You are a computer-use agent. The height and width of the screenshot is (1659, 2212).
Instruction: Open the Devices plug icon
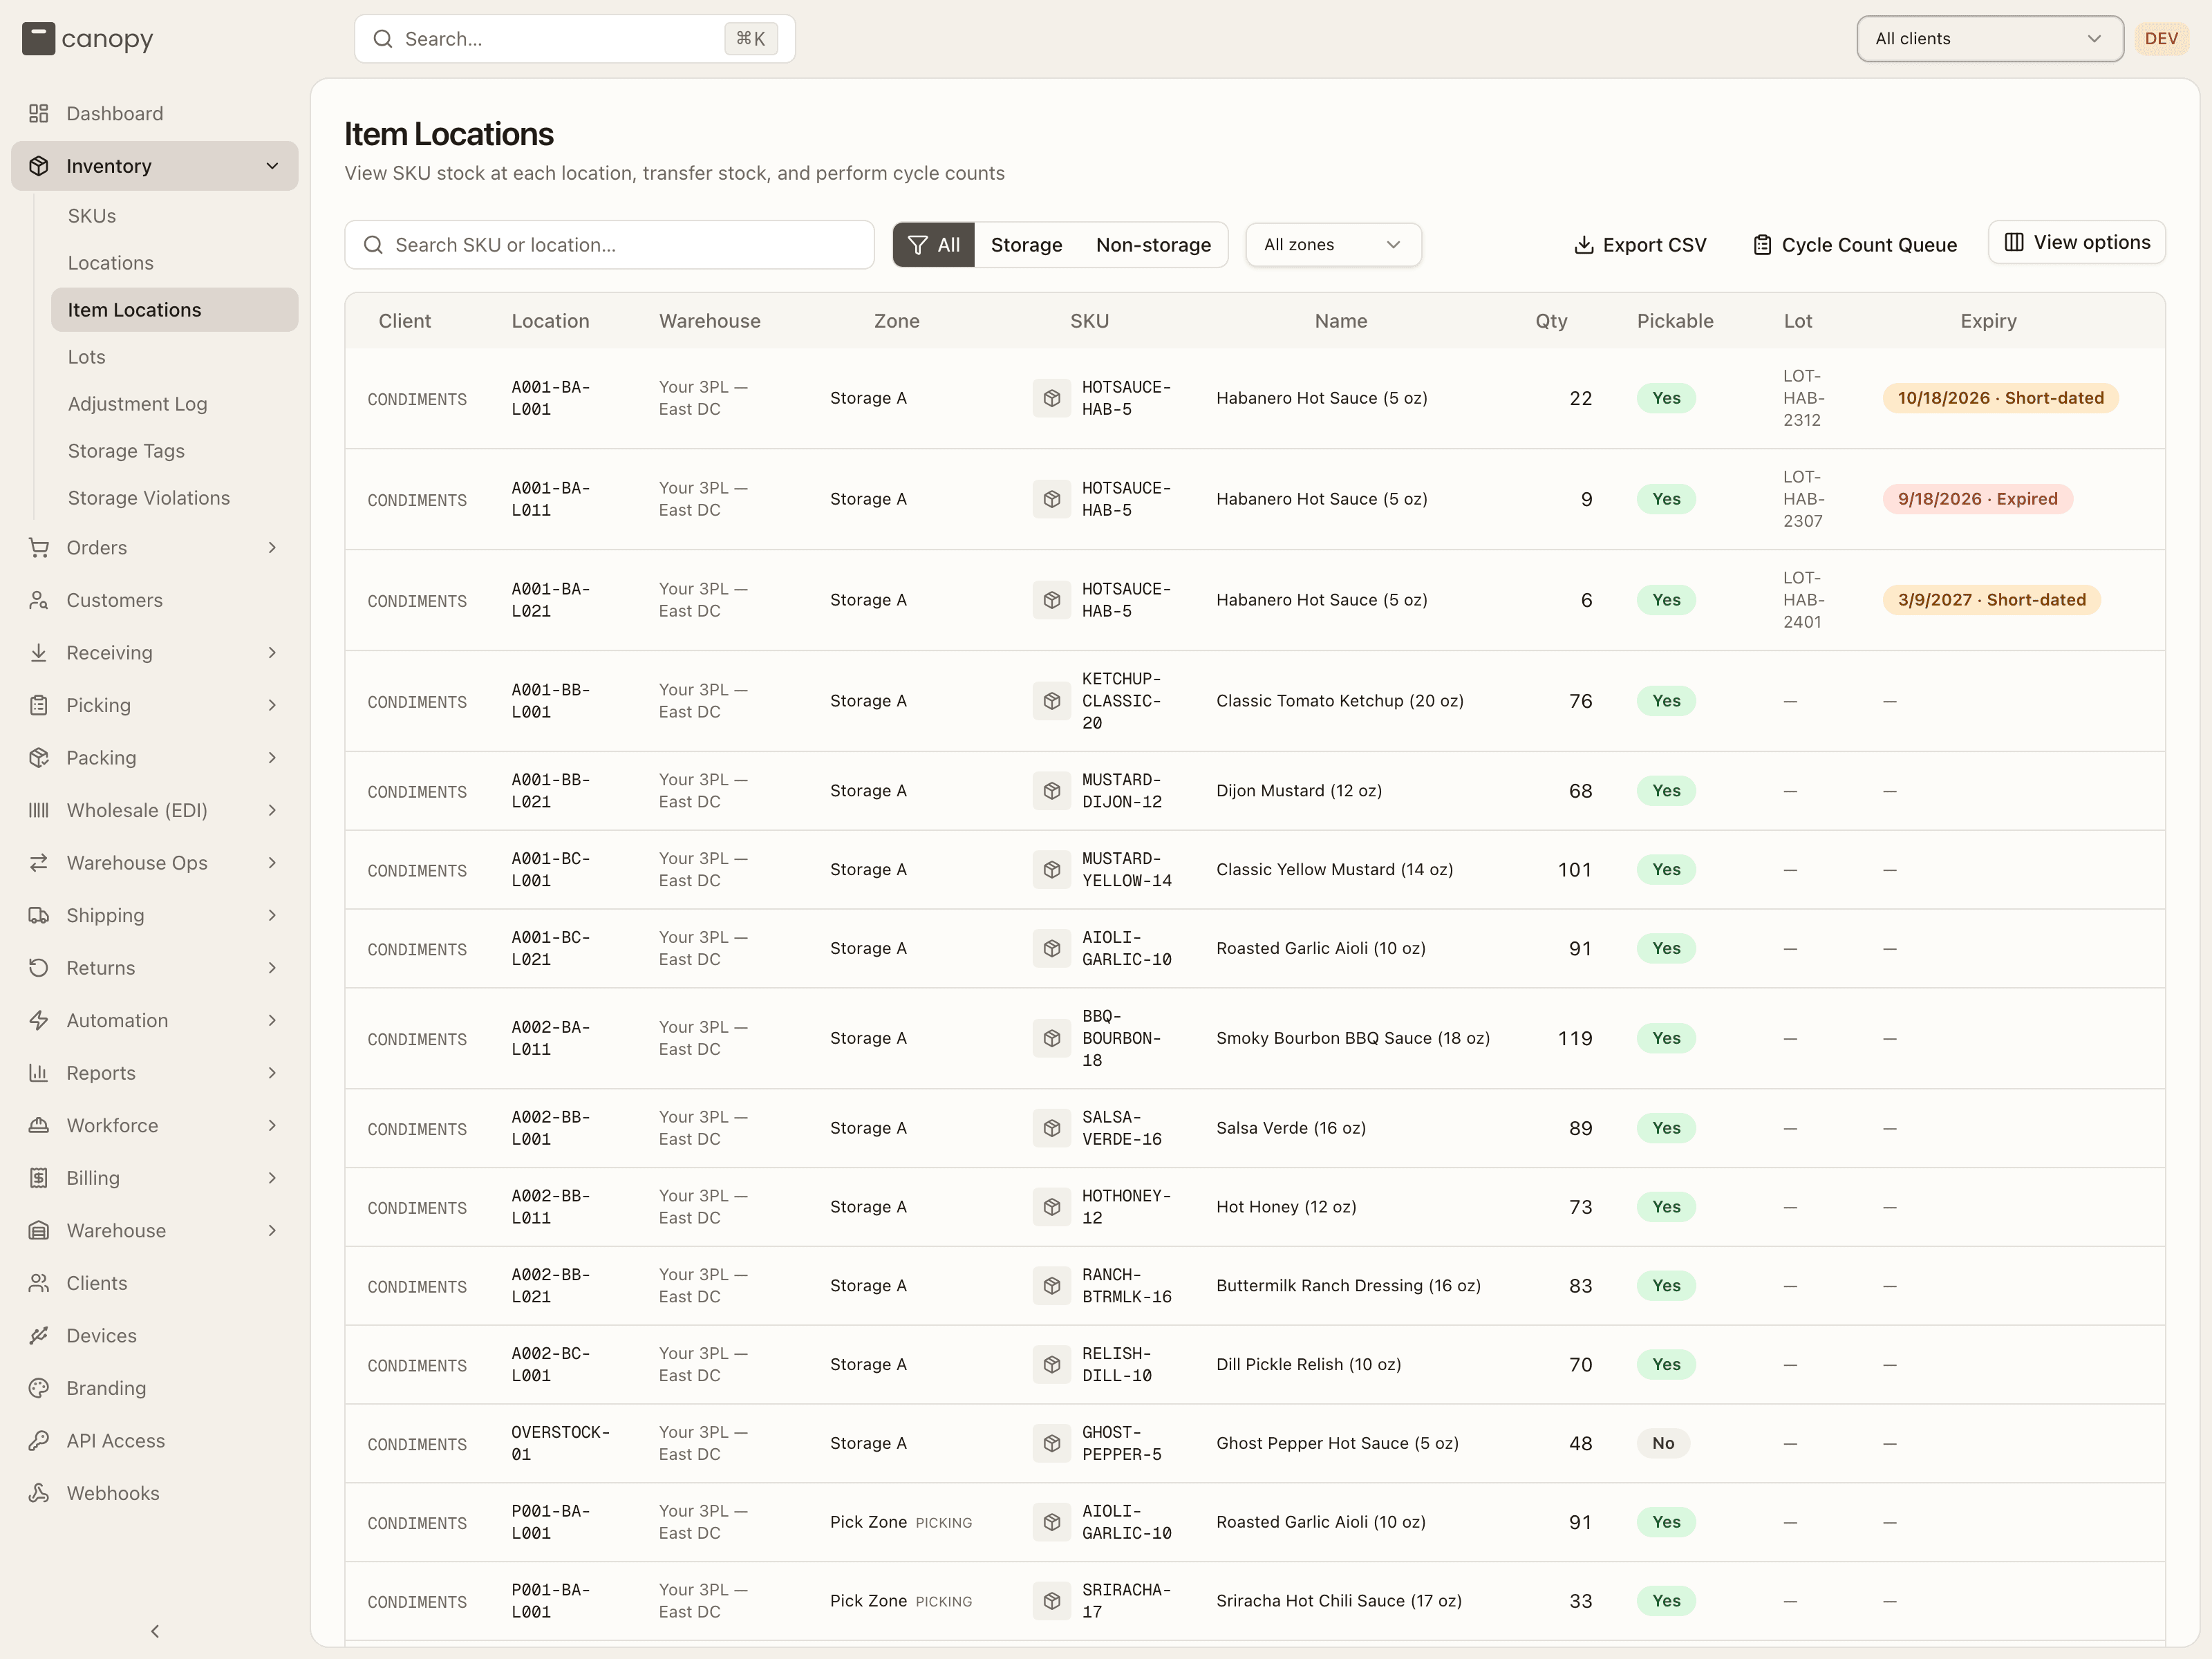tap(38, 1336)
